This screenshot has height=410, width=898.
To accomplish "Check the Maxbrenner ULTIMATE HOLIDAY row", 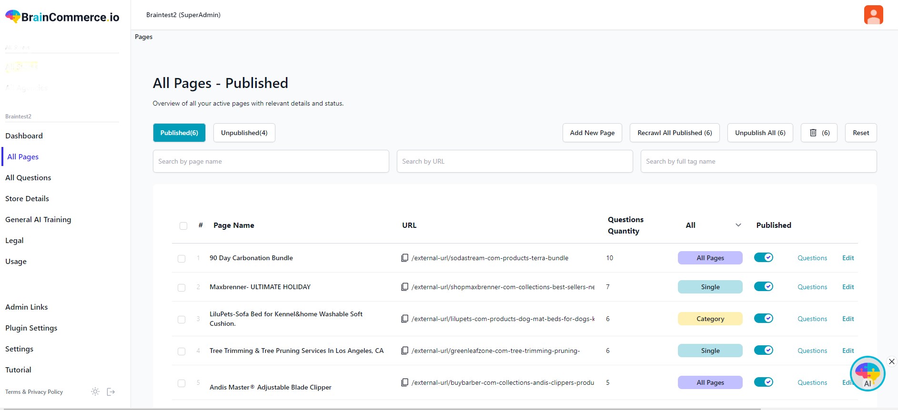I will (x=182, y=288).
